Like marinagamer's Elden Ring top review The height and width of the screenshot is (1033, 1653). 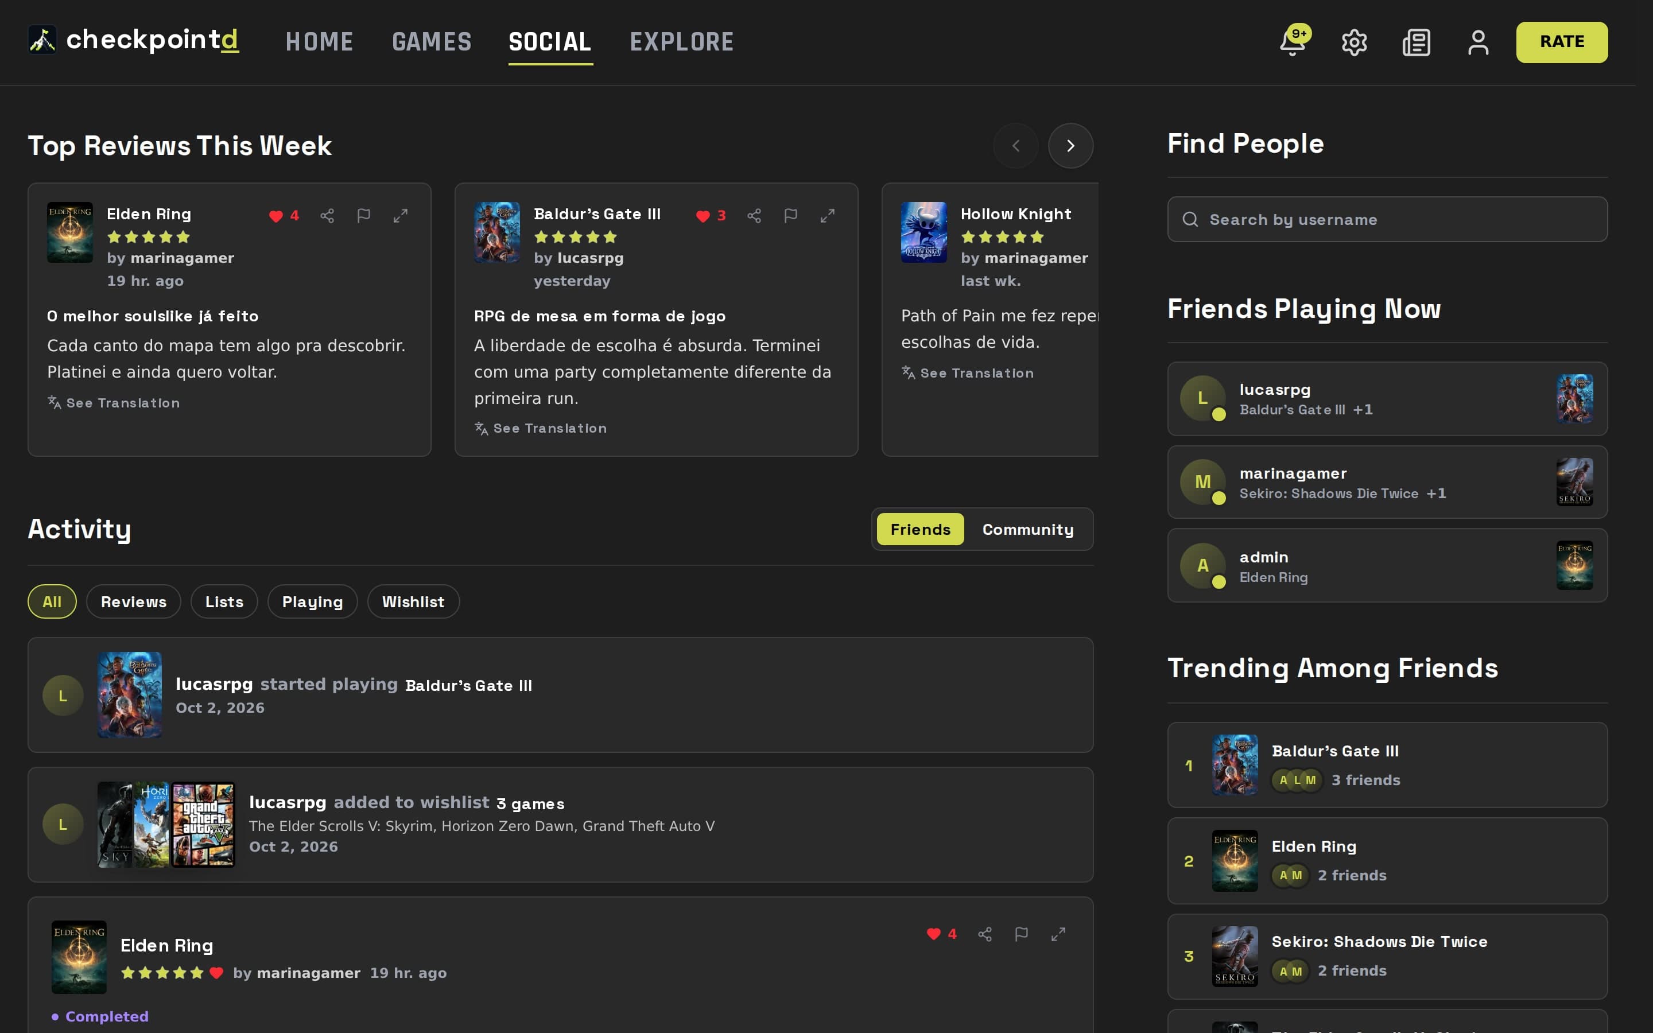point(276,216)
